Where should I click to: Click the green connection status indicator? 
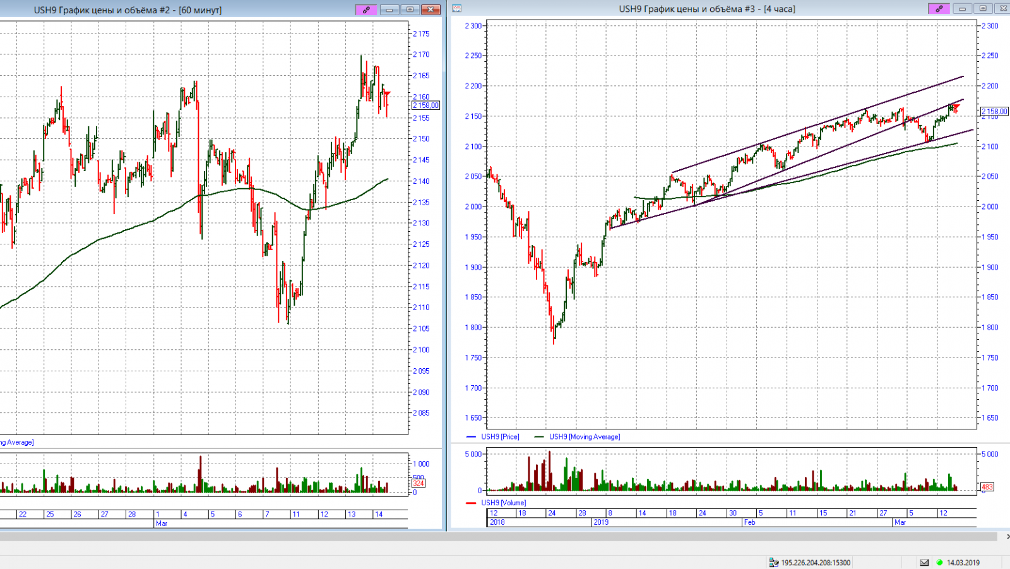point(939,562)
